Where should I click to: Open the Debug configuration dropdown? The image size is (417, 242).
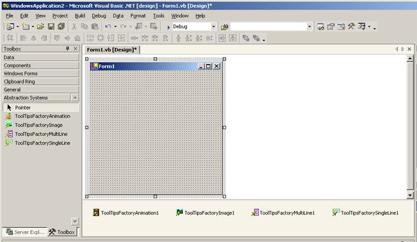tap(213, 27)
